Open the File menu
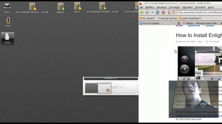The width and height of the screenshot is (222, 124). click(141, 7)
